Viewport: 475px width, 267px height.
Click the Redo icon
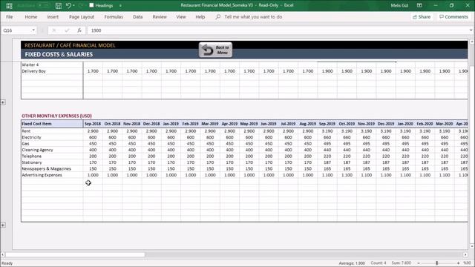81,5
